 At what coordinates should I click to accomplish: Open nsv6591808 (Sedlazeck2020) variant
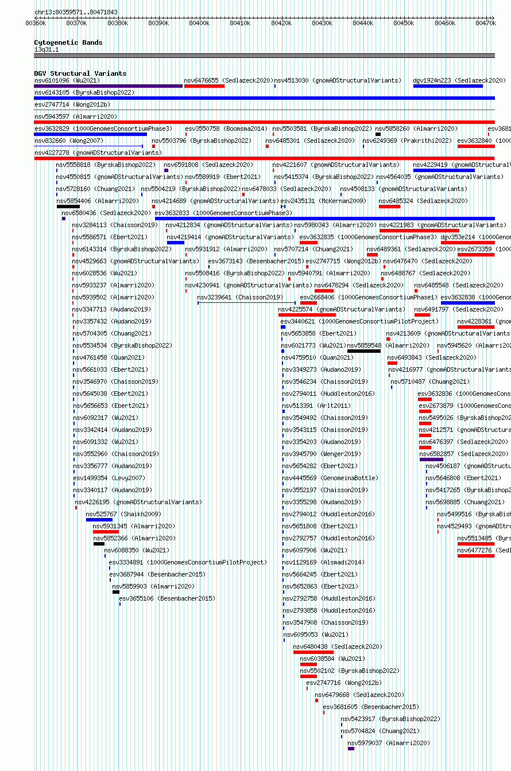(208, 165)
